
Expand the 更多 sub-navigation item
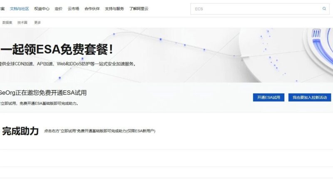pyautogui.click(x=37, y=22)
